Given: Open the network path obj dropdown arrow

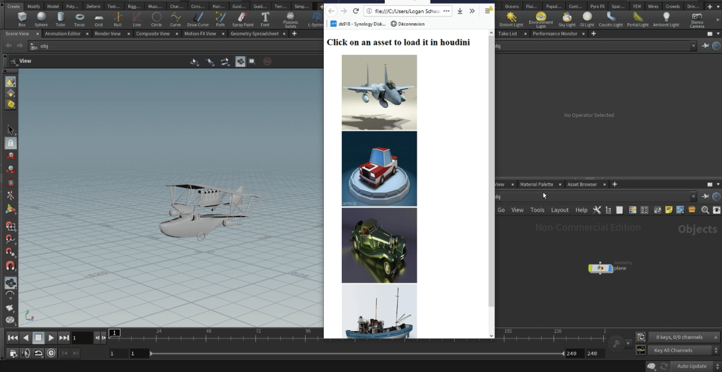Looking at the screenshot, I should (693, 197).
